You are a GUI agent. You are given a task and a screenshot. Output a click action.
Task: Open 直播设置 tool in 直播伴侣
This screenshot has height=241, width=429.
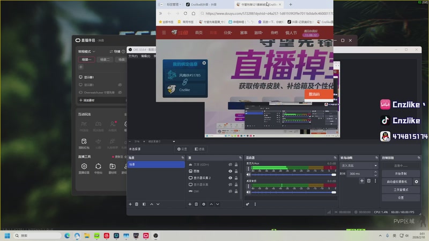pos(84,168)
